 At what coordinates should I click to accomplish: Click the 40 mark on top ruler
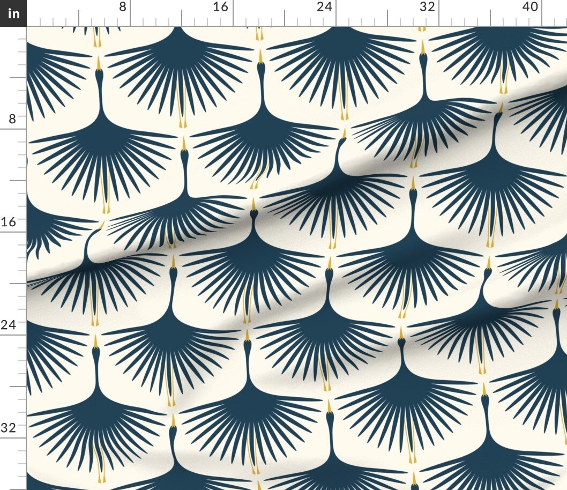pyautogui.click(x=529, y=7)
